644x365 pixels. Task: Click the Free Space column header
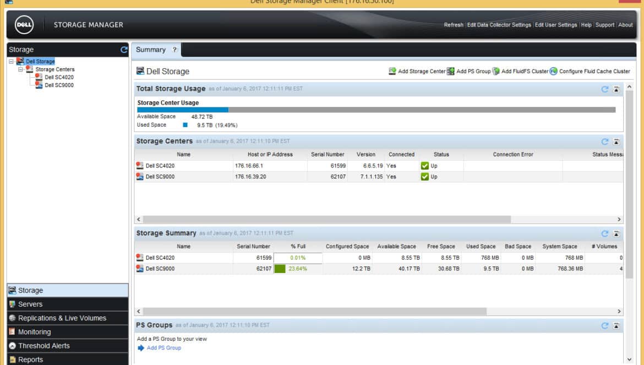441,246
